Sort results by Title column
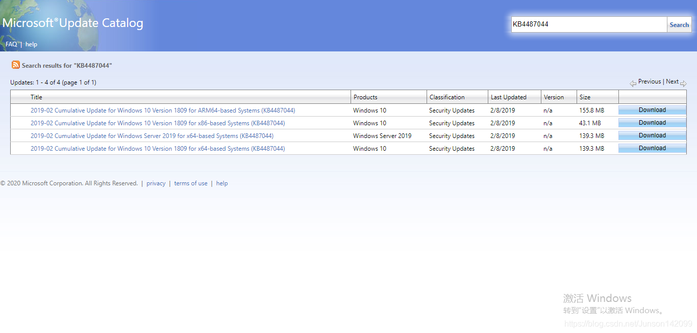 coord(36,97)
